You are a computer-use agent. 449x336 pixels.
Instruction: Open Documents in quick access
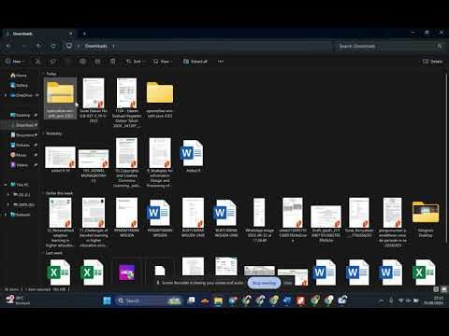(x=22, y=135)
